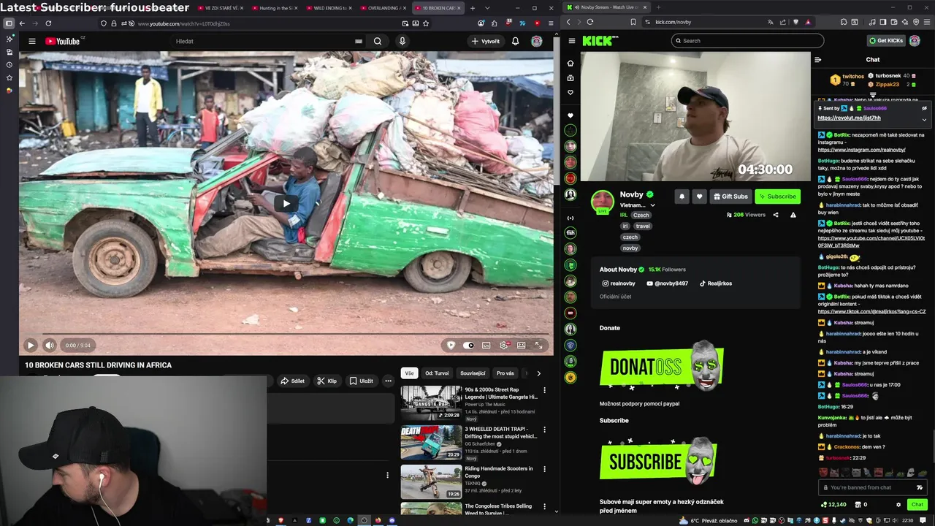Collapse the Kick chat panel
The height and width of the screenshot is (526, 935).
pos(818,60)
